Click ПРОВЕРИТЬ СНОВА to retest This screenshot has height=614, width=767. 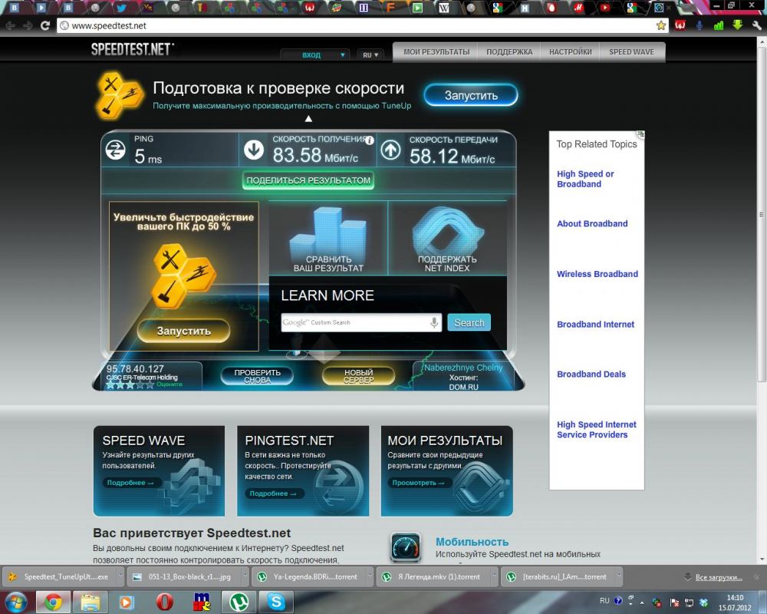(x=257, y=376)
